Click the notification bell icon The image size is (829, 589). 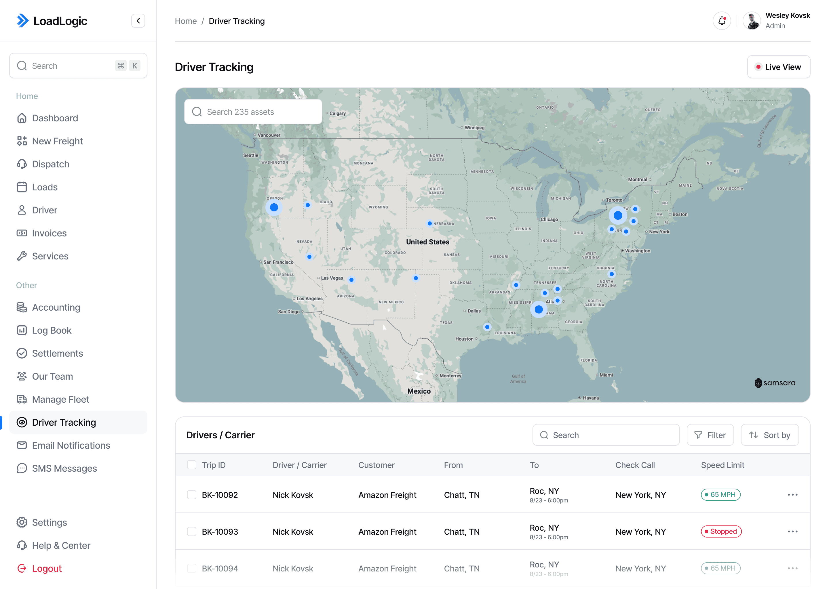coord(722,21)
